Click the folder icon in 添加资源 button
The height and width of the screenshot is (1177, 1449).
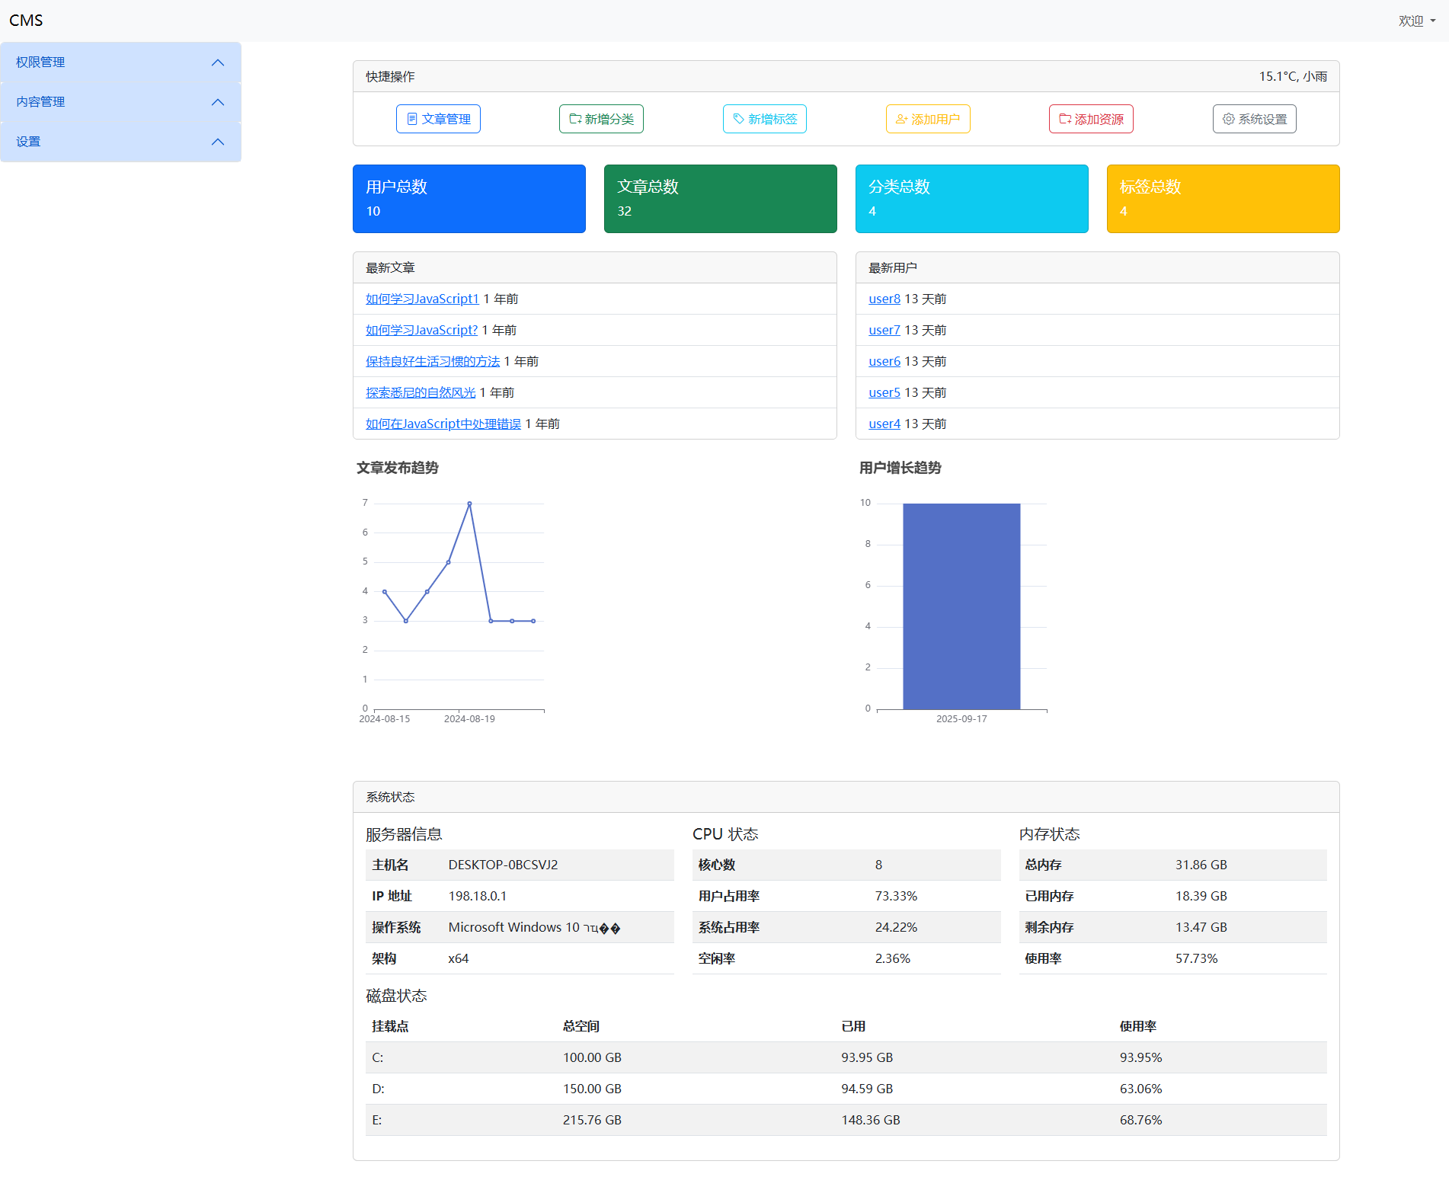pos(1065,119)
